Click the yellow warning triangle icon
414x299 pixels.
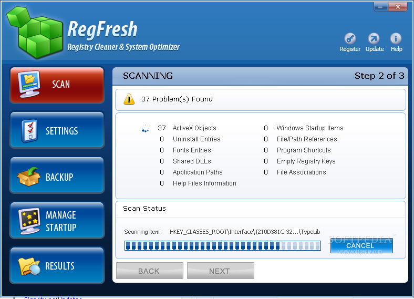(x=129, y=99)
